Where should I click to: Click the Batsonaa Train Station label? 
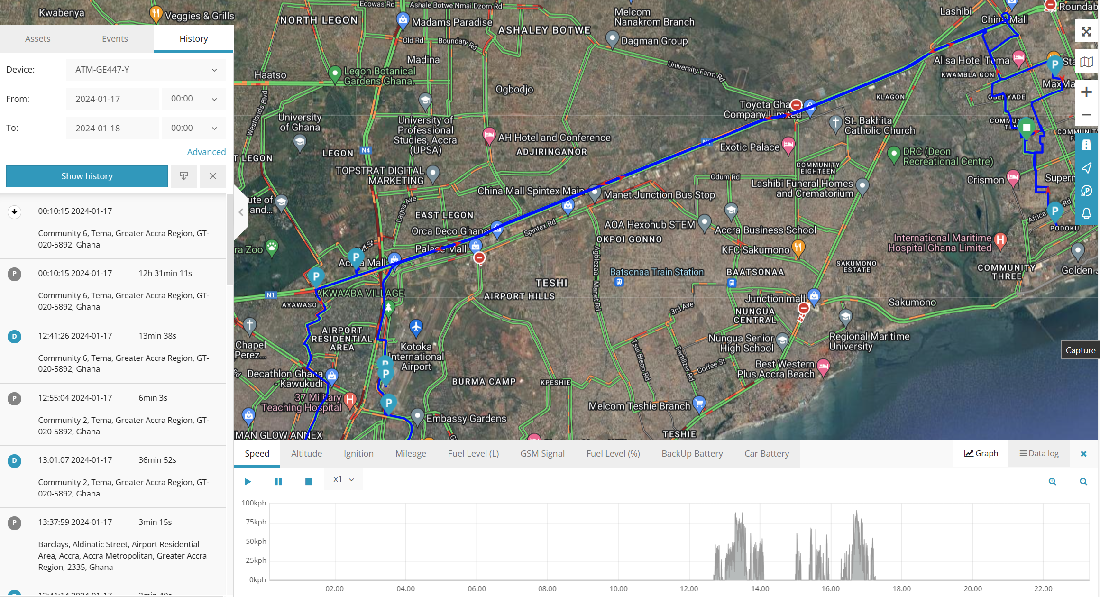657,272
